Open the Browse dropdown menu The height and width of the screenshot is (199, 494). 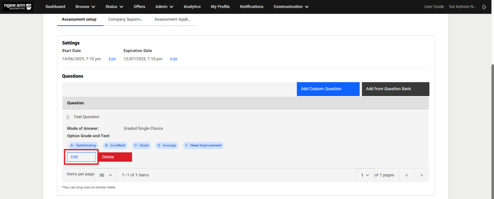[85, 7]
